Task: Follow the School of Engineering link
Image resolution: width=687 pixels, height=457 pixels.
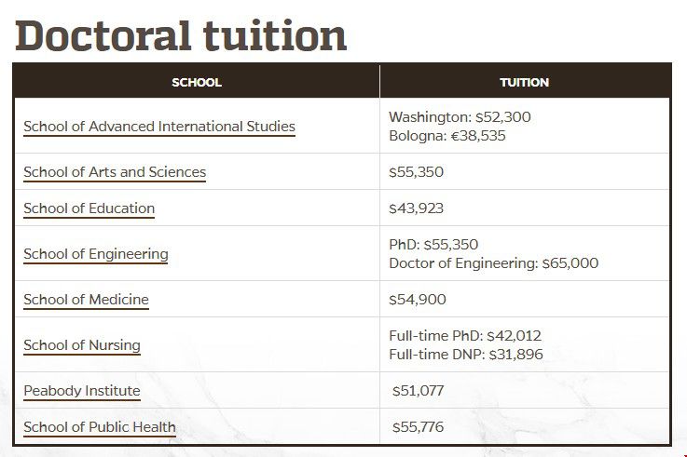Action: (96, 254)
